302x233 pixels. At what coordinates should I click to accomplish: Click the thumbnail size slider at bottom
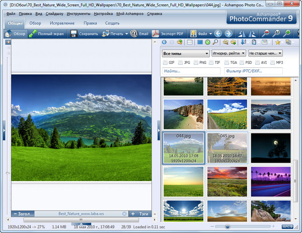click(226, 227)
